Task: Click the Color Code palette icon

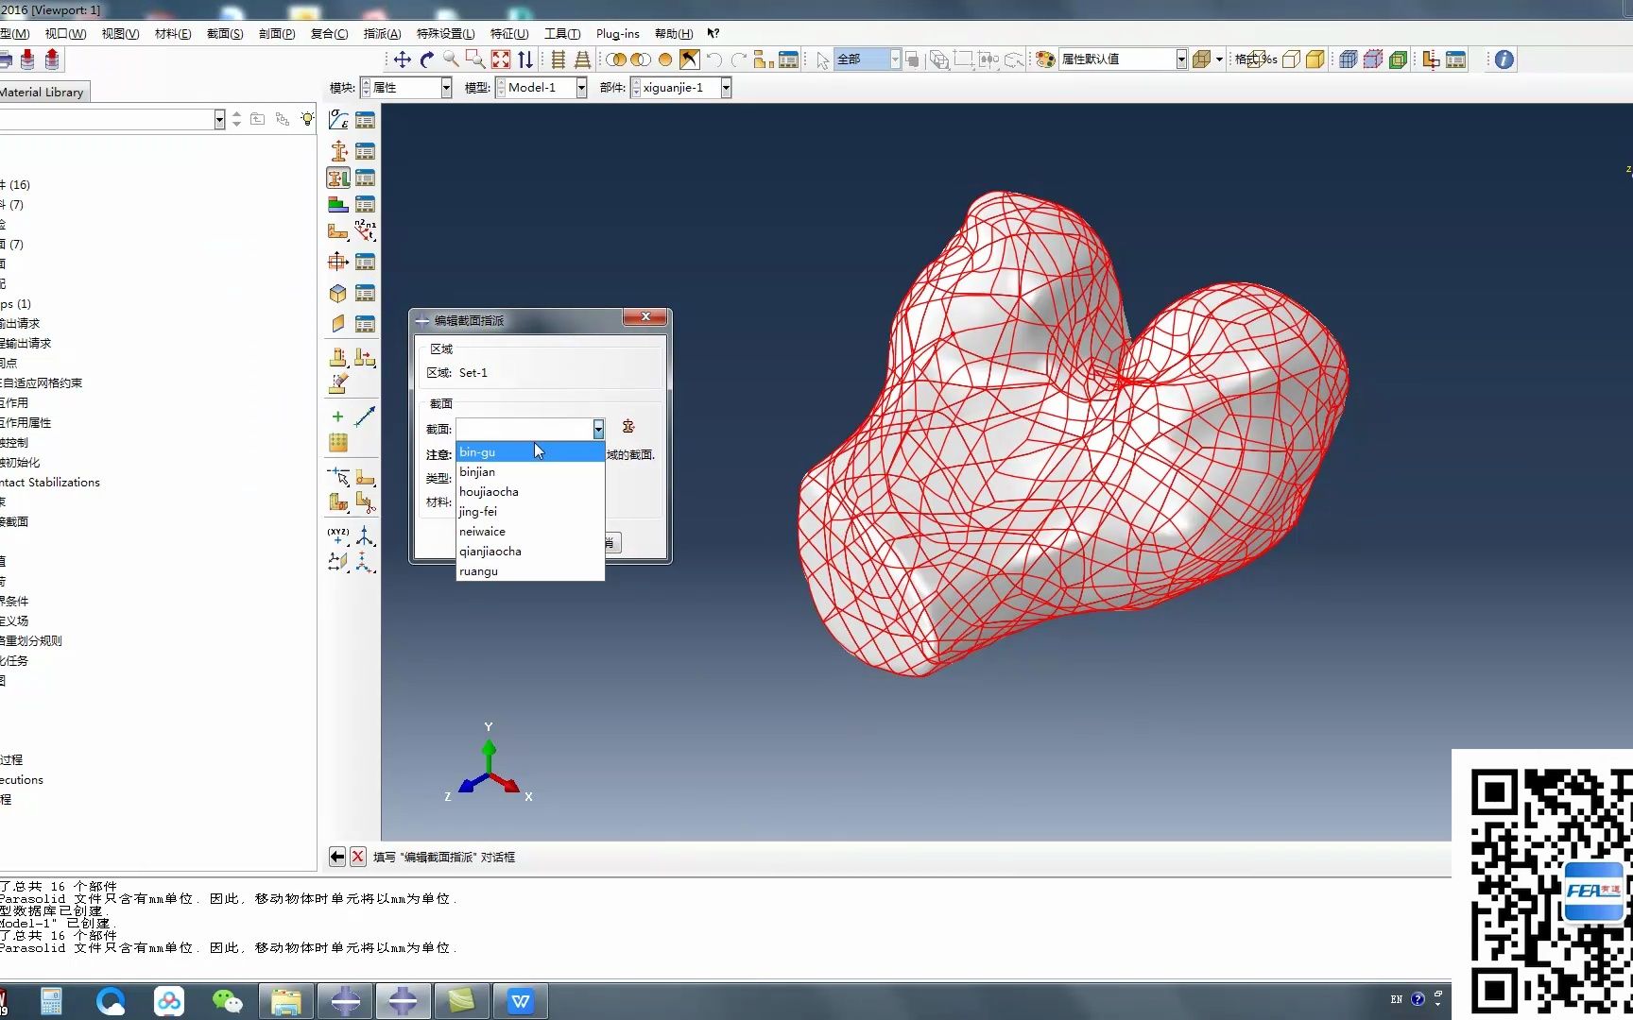Action: 1045,59
